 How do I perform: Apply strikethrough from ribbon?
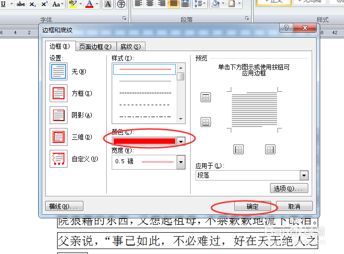pos(21,4)
